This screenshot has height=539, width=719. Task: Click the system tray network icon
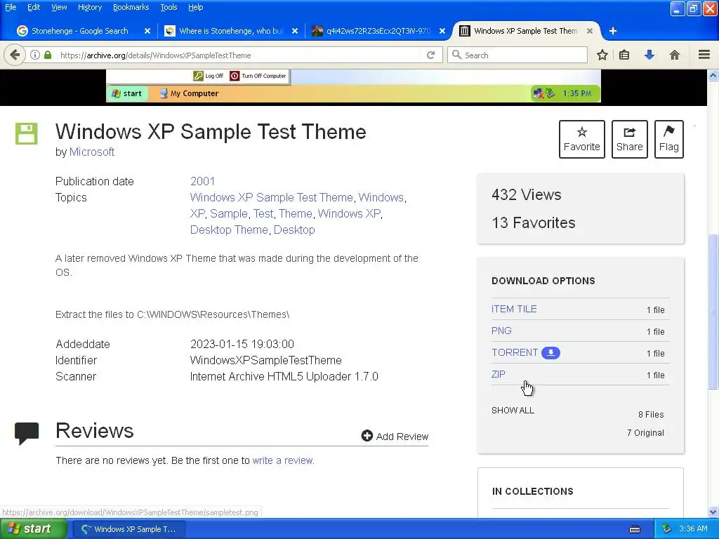tap(667, 529)
